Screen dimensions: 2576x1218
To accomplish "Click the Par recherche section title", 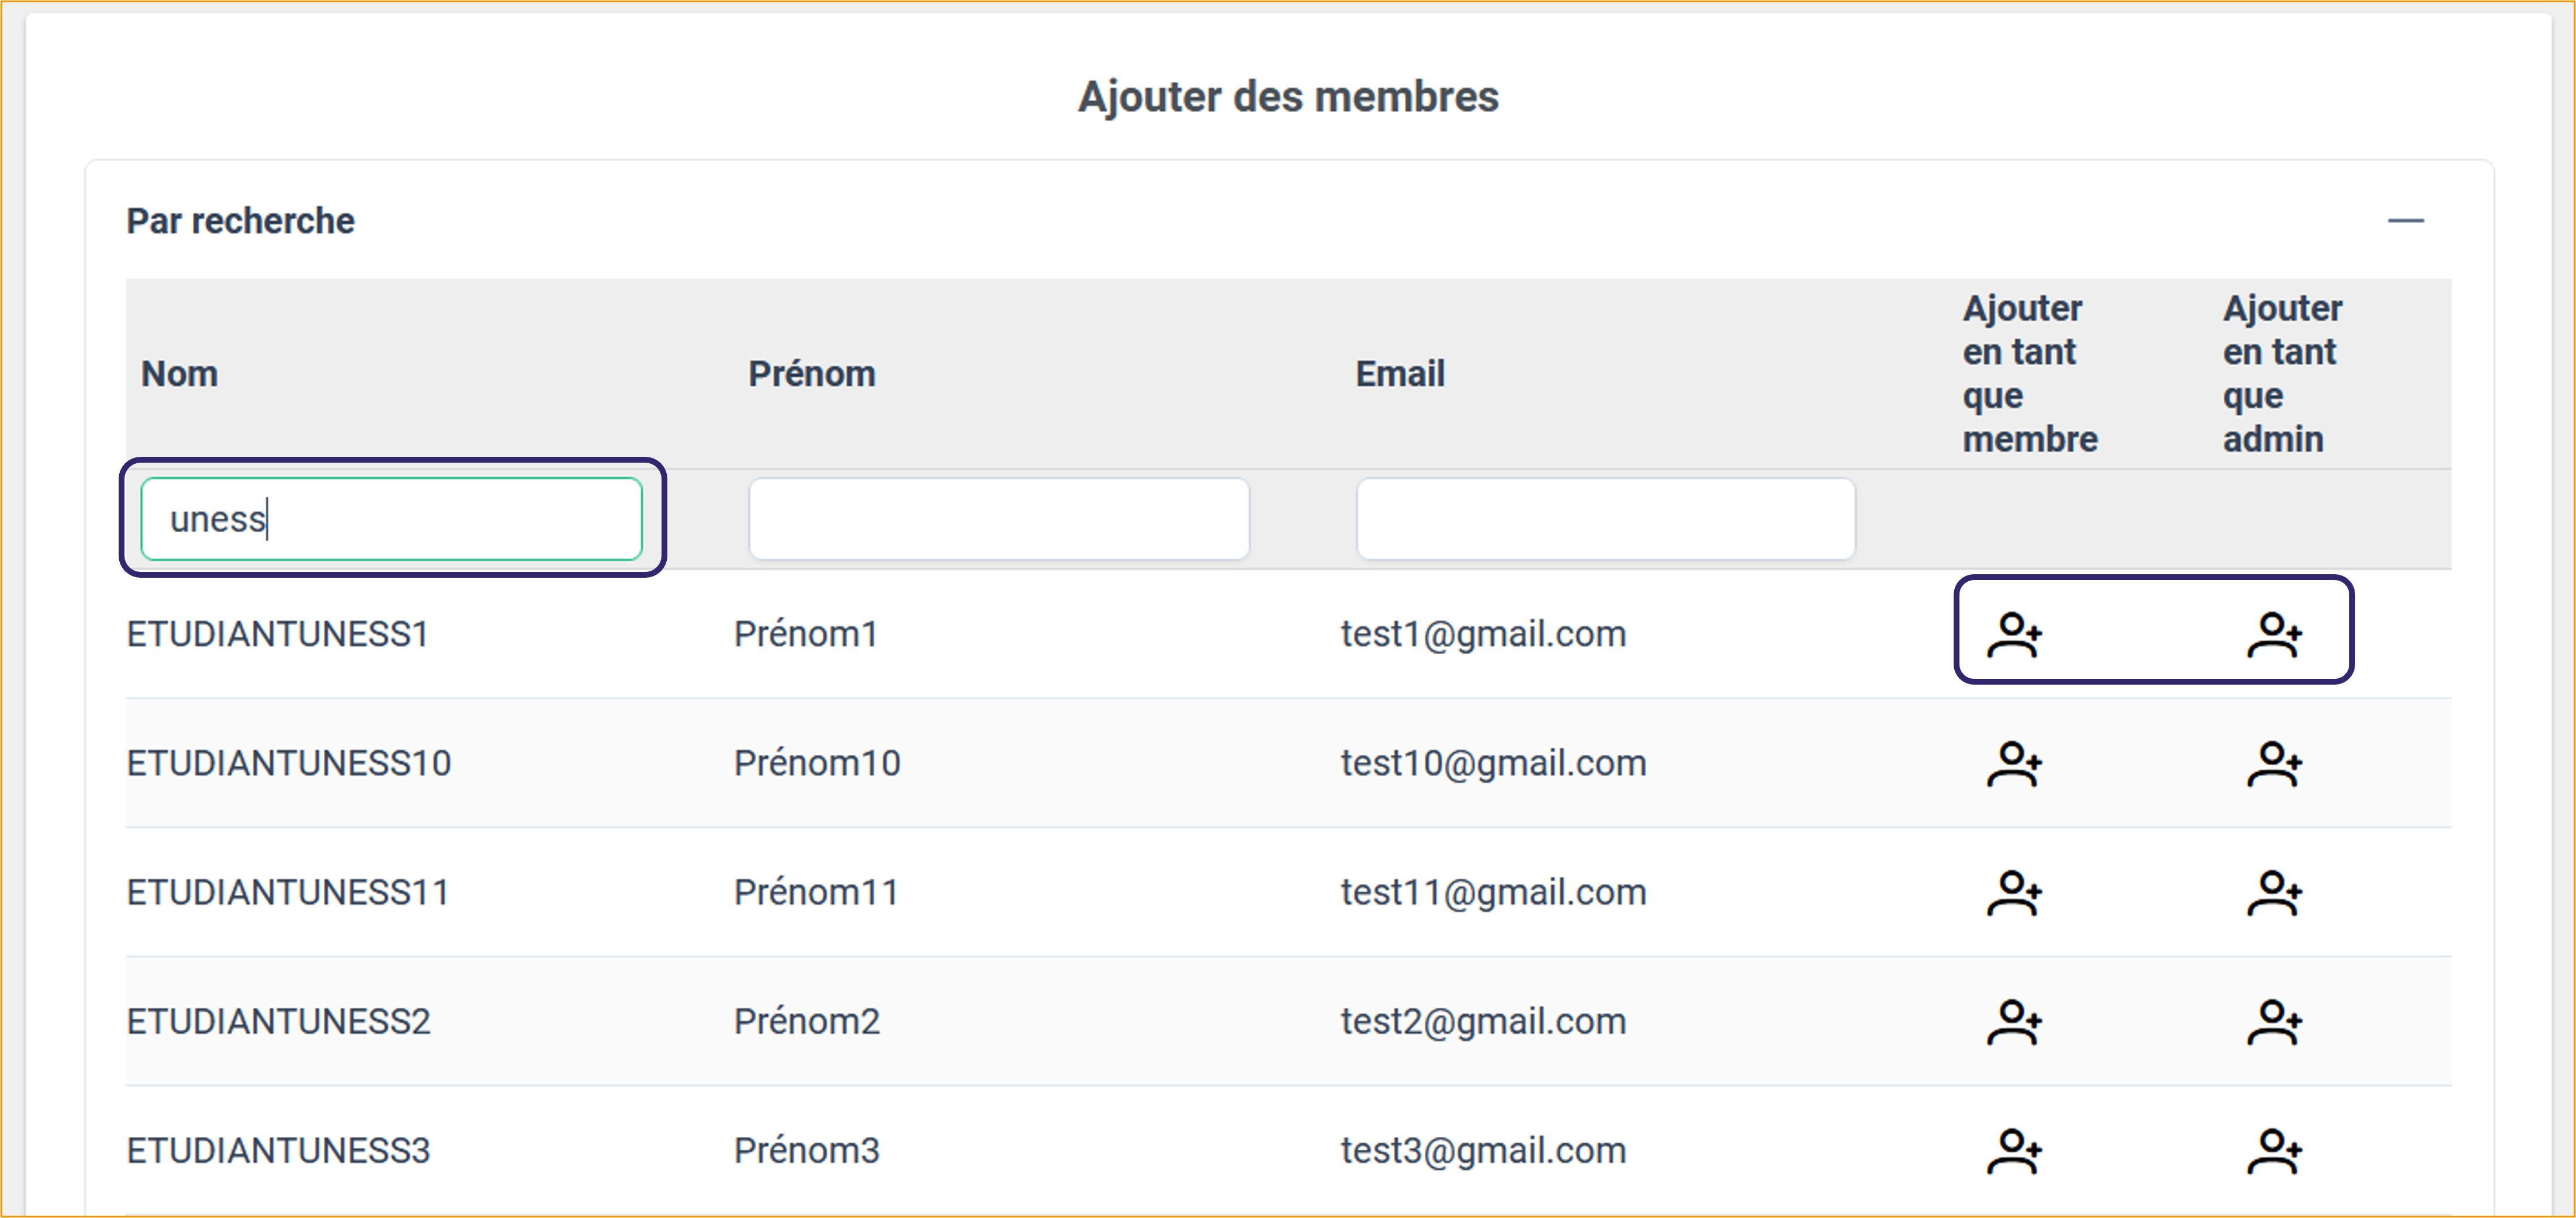I will click(240, 221).
